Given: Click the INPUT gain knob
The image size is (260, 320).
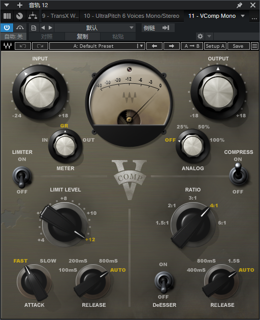Looking at the screenshot, I should pos(40,92).
